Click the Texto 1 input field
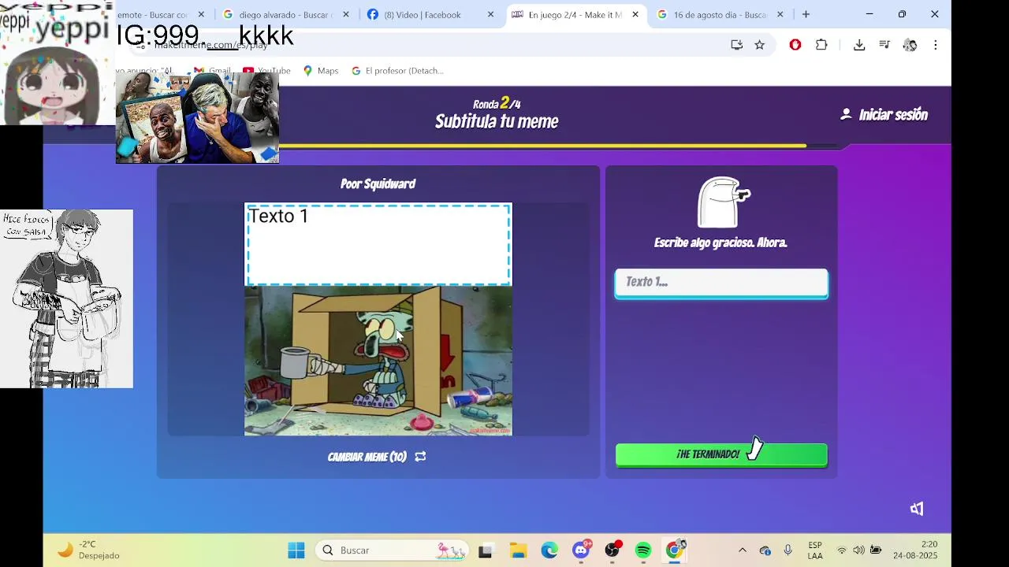 (x=721, y=283)
